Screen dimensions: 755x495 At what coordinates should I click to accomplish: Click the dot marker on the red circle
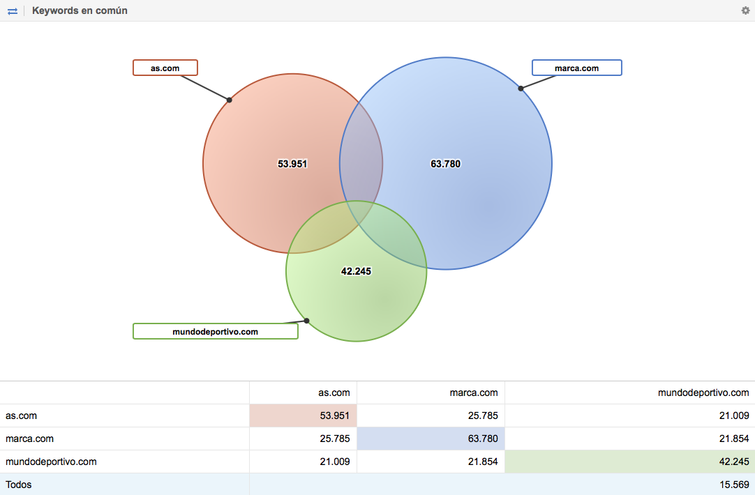click(229, 100)
